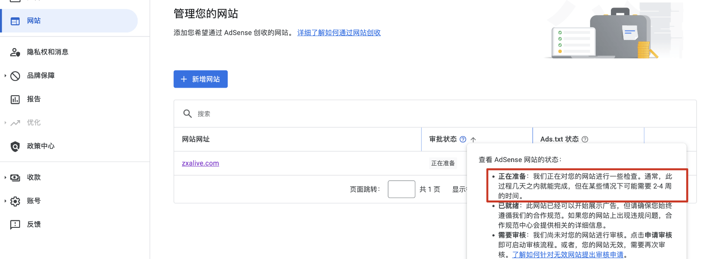Open the help icon beside Ads.txt 状态

click(586, 139)
